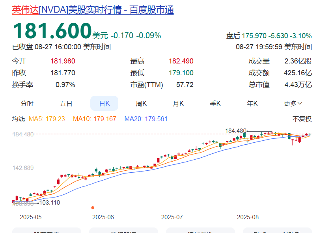This screenshot has height=233, width=321.
Task: Click the 总市值 value 4.43万亿
Action: coord(298,85)
